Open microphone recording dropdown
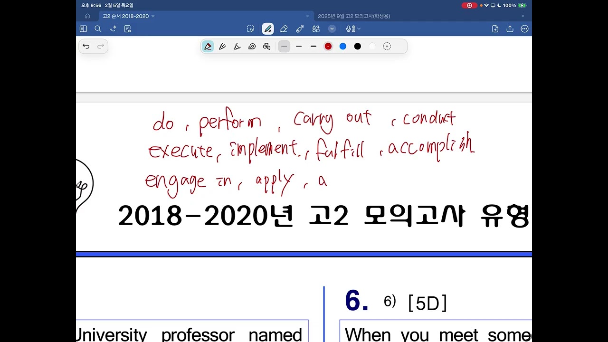Viewport: 608px width, 342px height. pyautogui.click(x=353, y=29)
